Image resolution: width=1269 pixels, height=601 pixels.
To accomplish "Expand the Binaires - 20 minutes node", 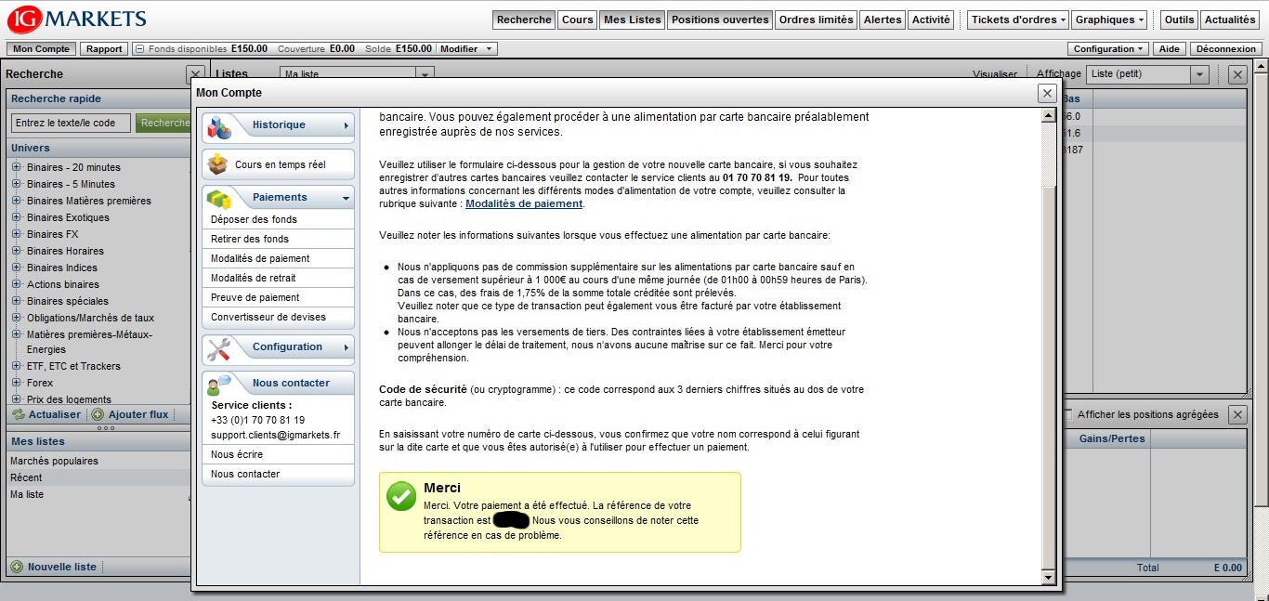I will point(17,167).
